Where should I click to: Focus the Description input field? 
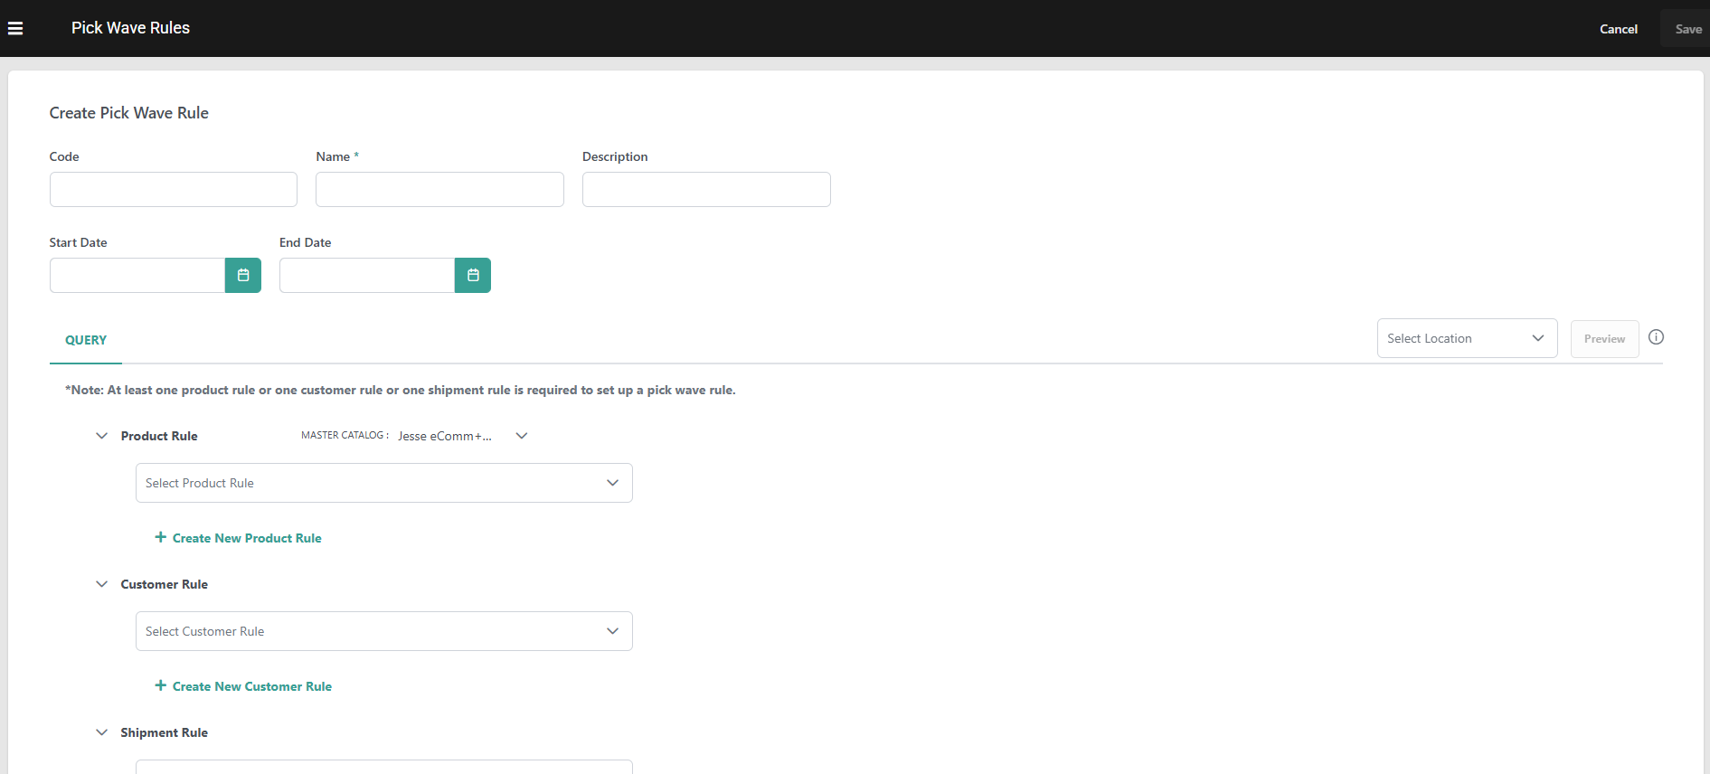[706, 190]
